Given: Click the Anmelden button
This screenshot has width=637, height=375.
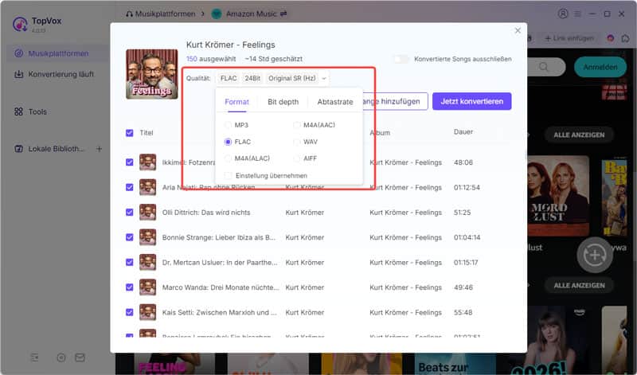Looking at the screenshot, I should point(600,67).
